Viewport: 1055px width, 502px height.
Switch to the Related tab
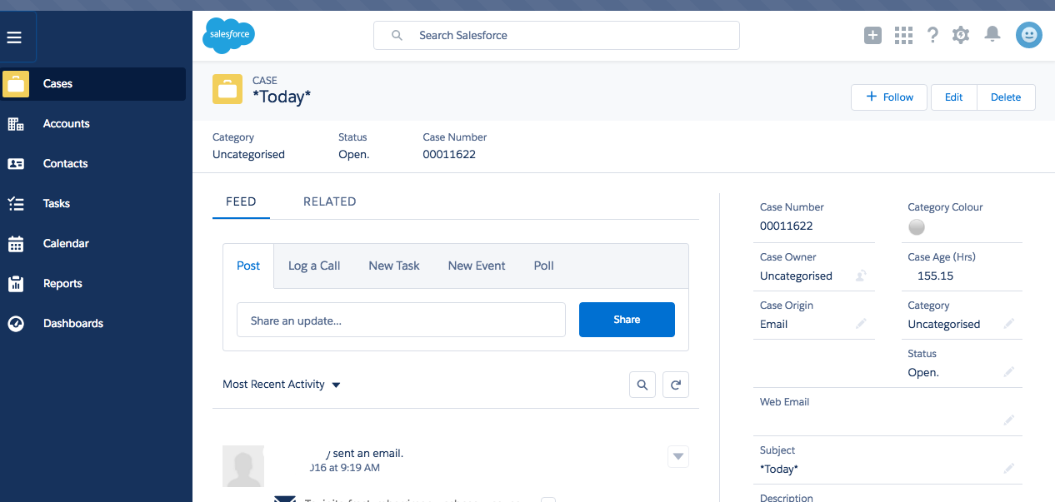tap(329, 201)
